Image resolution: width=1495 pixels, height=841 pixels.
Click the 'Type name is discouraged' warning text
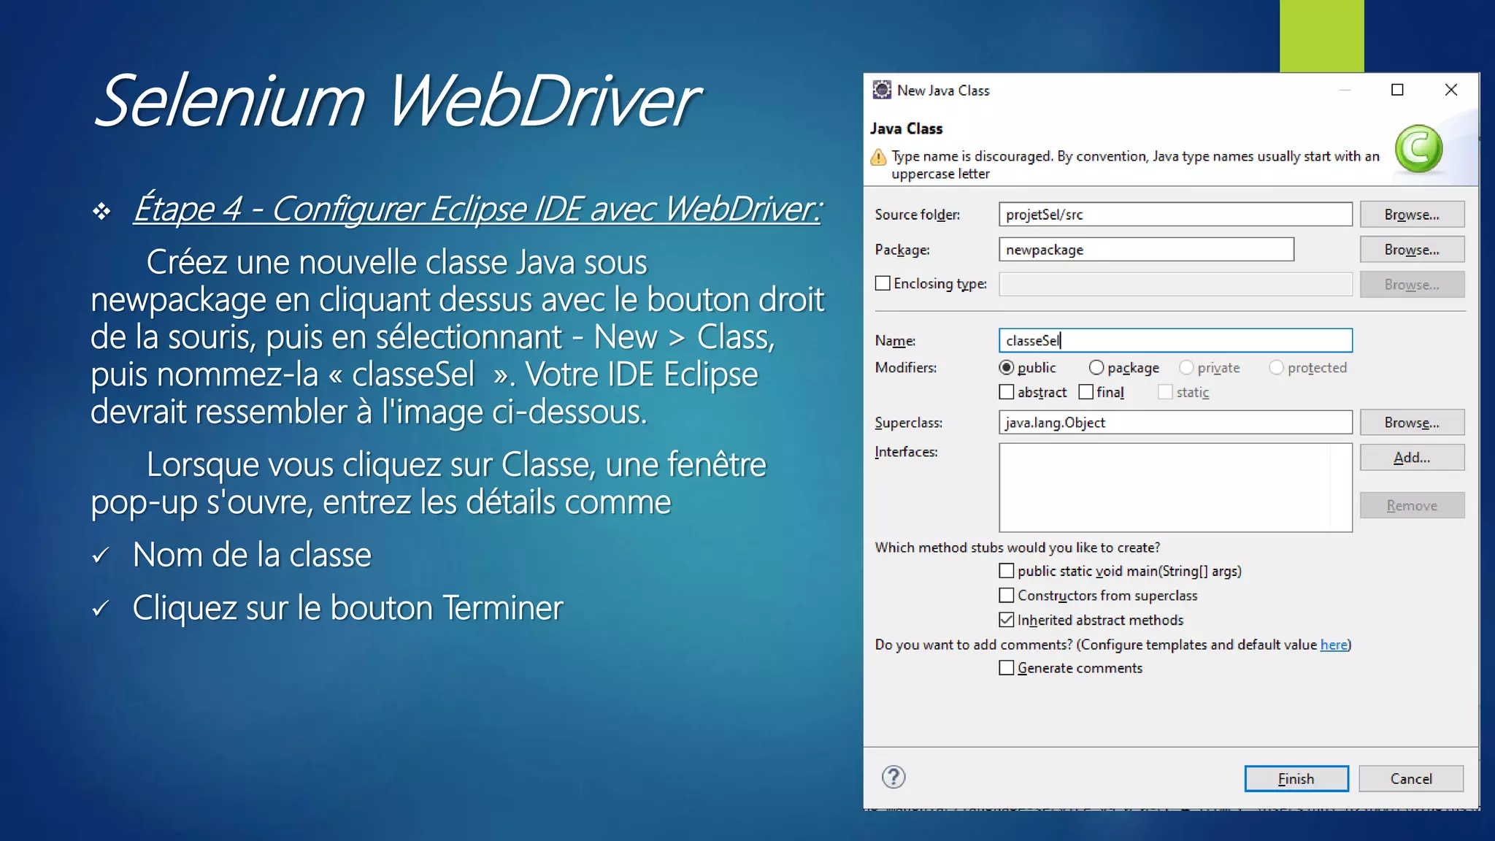[1135, 165]
